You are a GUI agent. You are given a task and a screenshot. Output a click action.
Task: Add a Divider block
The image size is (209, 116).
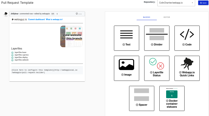(157, 38)
